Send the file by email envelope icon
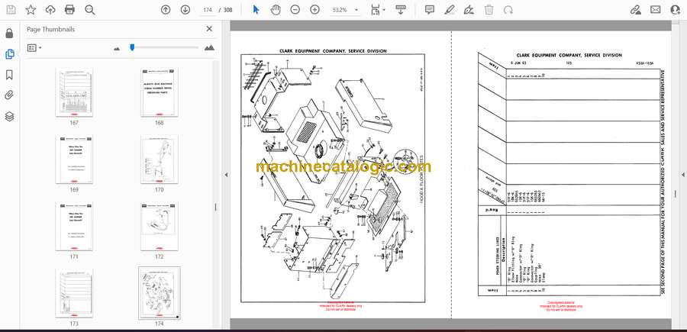The height and width of the screenshot is (332, 687). point(656,10)
